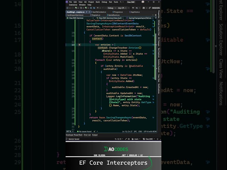Open the Help menu
This screenshot has height=170, width=227.
click(x=89, y=5)
